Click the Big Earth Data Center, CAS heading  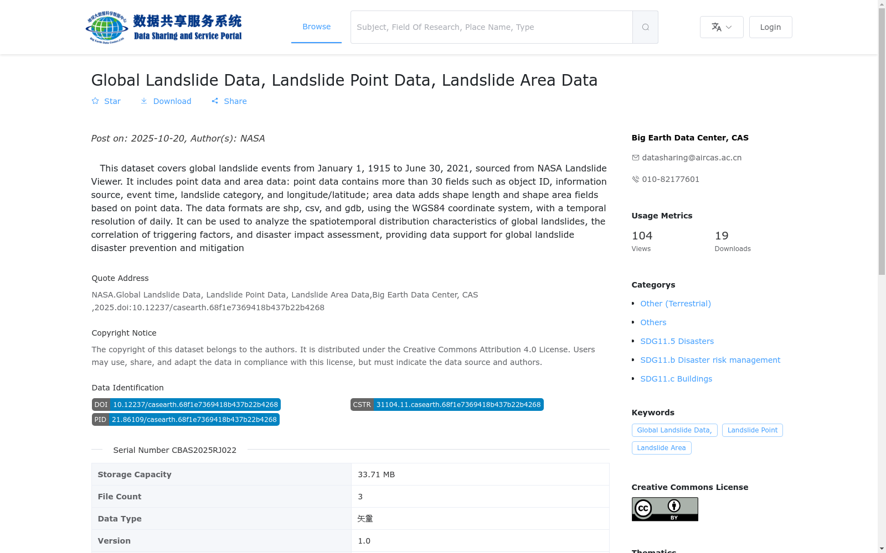690,138
